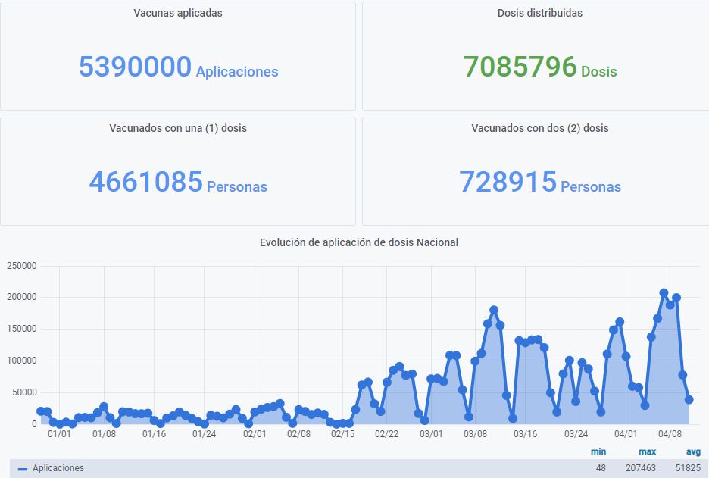Click the blue Aplicaciones legend color line

23,469
